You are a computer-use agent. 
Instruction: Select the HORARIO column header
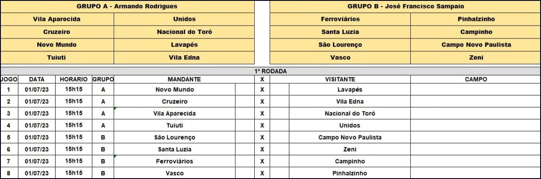[x=74, y=79]
